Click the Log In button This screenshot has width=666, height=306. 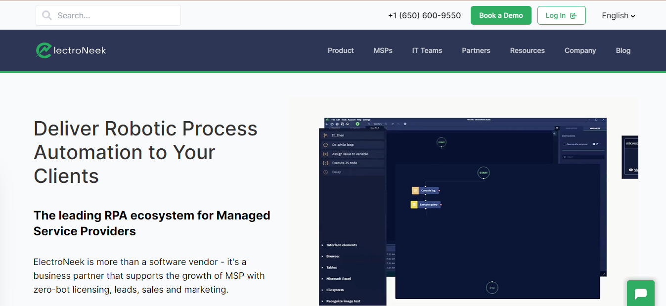[x=561, y=15]
